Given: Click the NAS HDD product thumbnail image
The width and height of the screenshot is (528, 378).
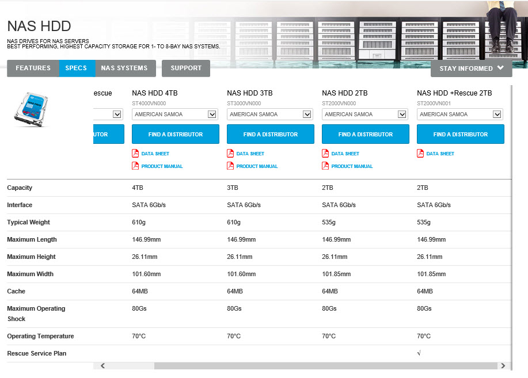Looking at the screenshot, I should coord(31,110).
